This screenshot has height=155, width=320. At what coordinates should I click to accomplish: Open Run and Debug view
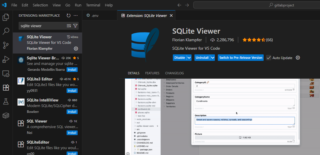(x=6, y=59)
